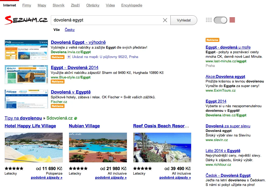The image size is (268, 187).
Task: Switch to grid view icon
Action: tap(209, 20)
